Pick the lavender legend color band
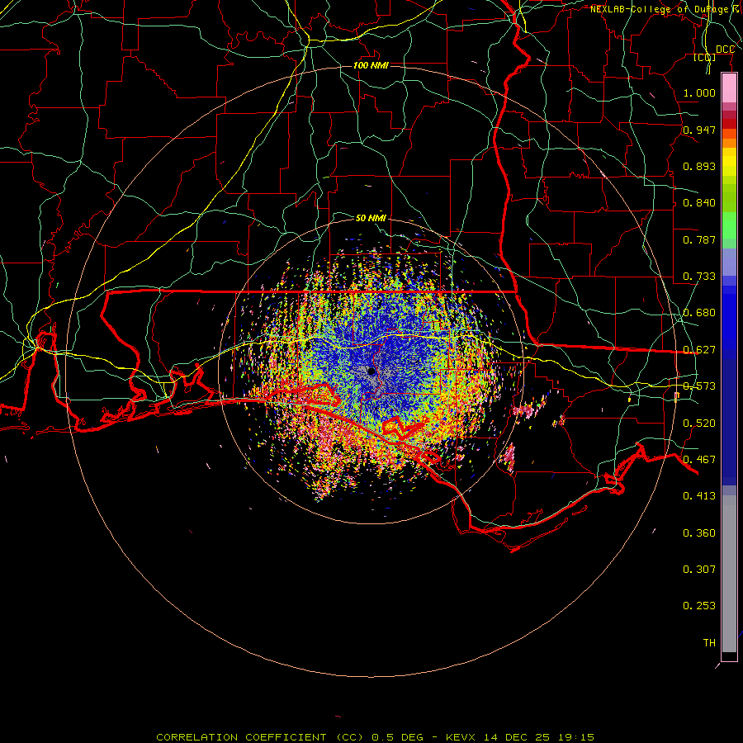743x743 pixels. 729,262
